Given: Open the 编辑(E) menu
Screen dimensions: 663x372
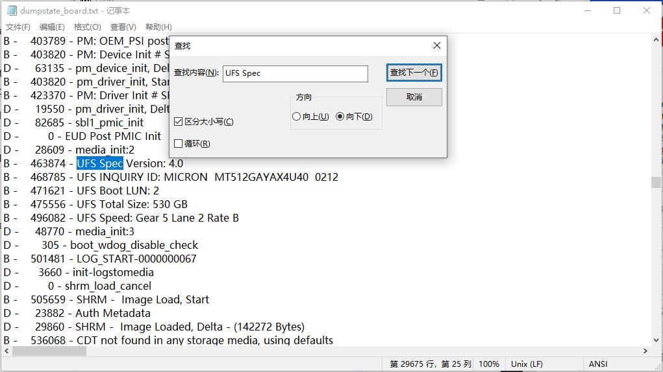Looking at the screenshot, I should click(52, 27).
